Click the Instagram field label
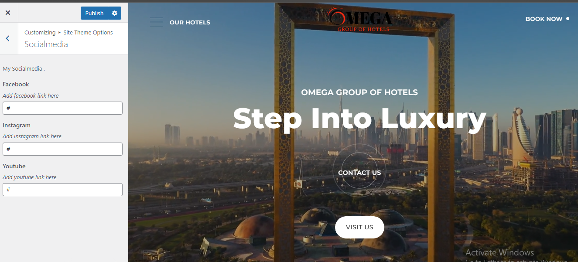578x262 pixels. pyautogui.click(x=17, y=125)
